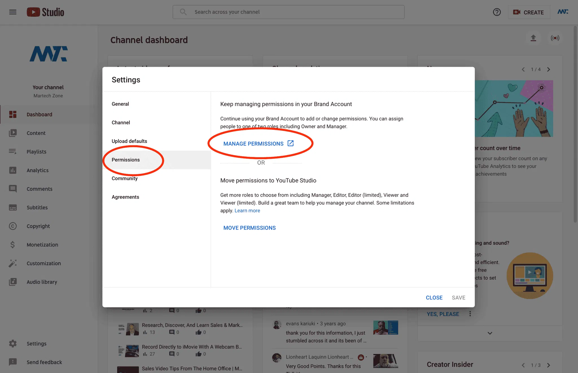Click the Monetization dollar icon
The height and width of the screenshot is (373, 578).
pyautogui.click(x=13, y=245)
